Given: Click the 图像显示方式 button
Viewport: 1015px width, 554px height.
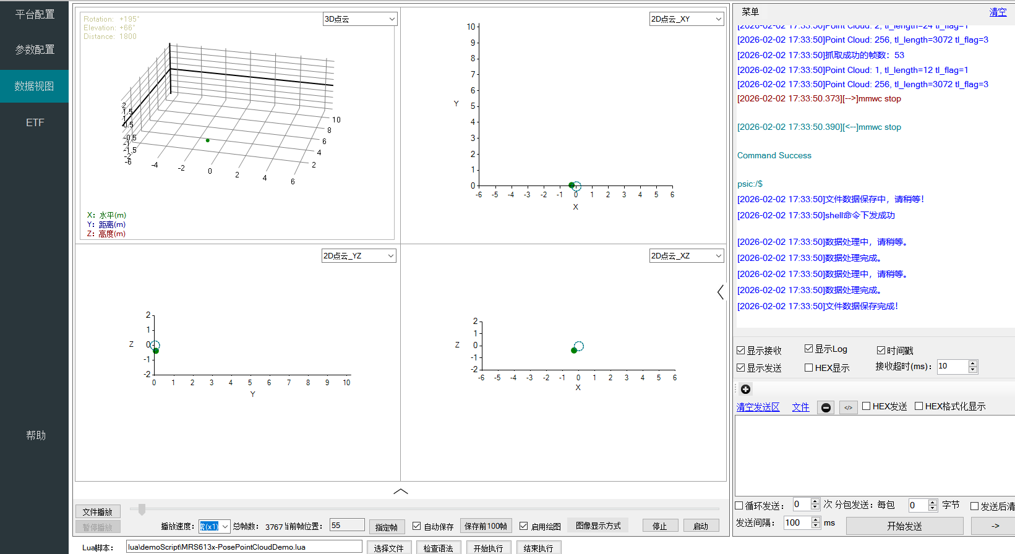Looking at the screenshot, I should point(598,526).
